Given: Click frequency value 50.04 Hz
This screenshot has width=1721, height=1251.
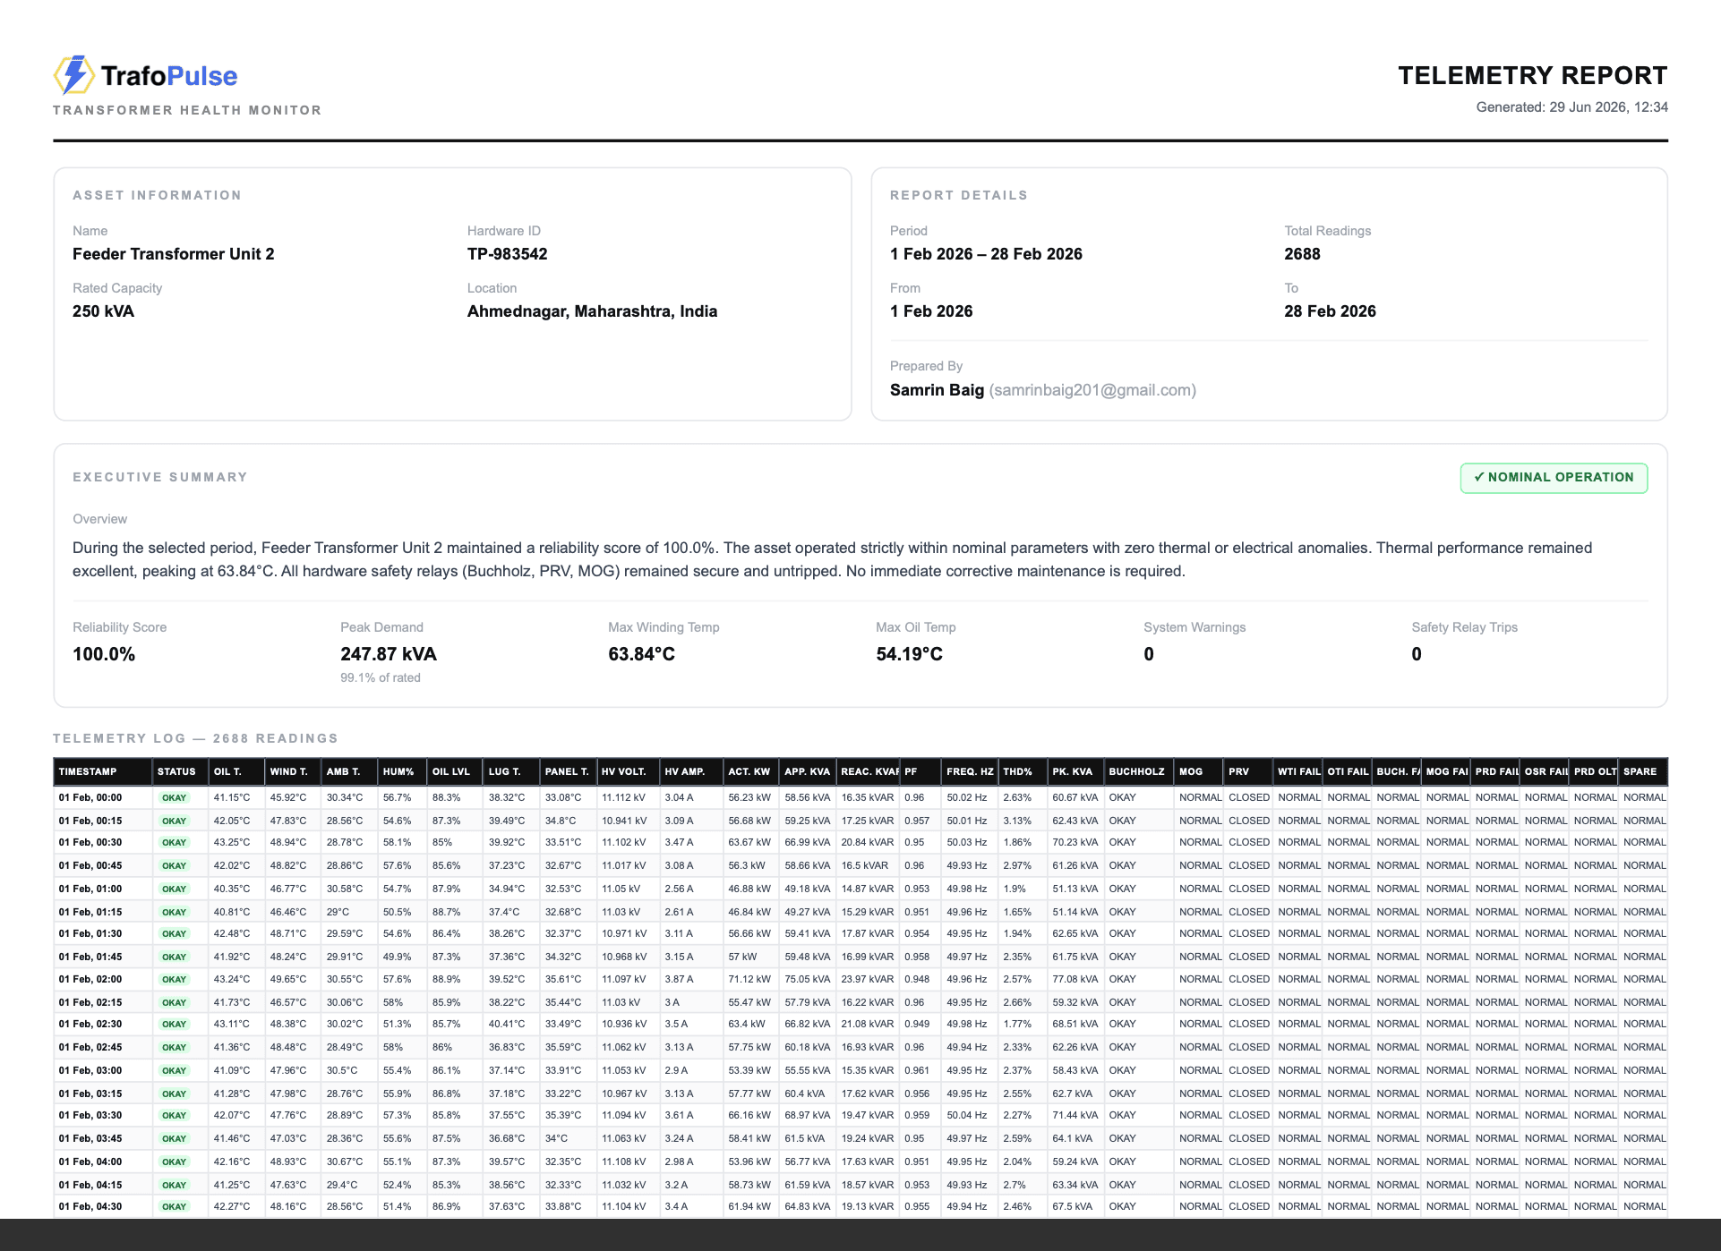Looking at the screenshot, I should click(967, 1115).
